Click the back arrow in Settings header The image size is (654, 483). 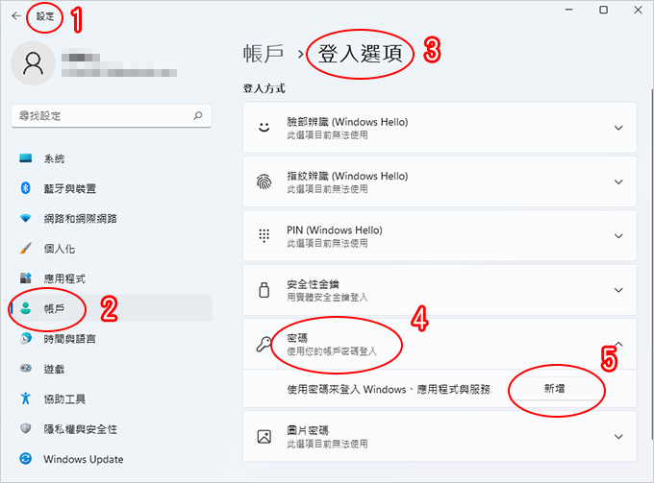coord(16,15)
